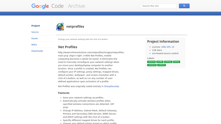The width and height of the screenshot is (221, 124).
Task: Select the profile label tag
Action: [160, 62]
